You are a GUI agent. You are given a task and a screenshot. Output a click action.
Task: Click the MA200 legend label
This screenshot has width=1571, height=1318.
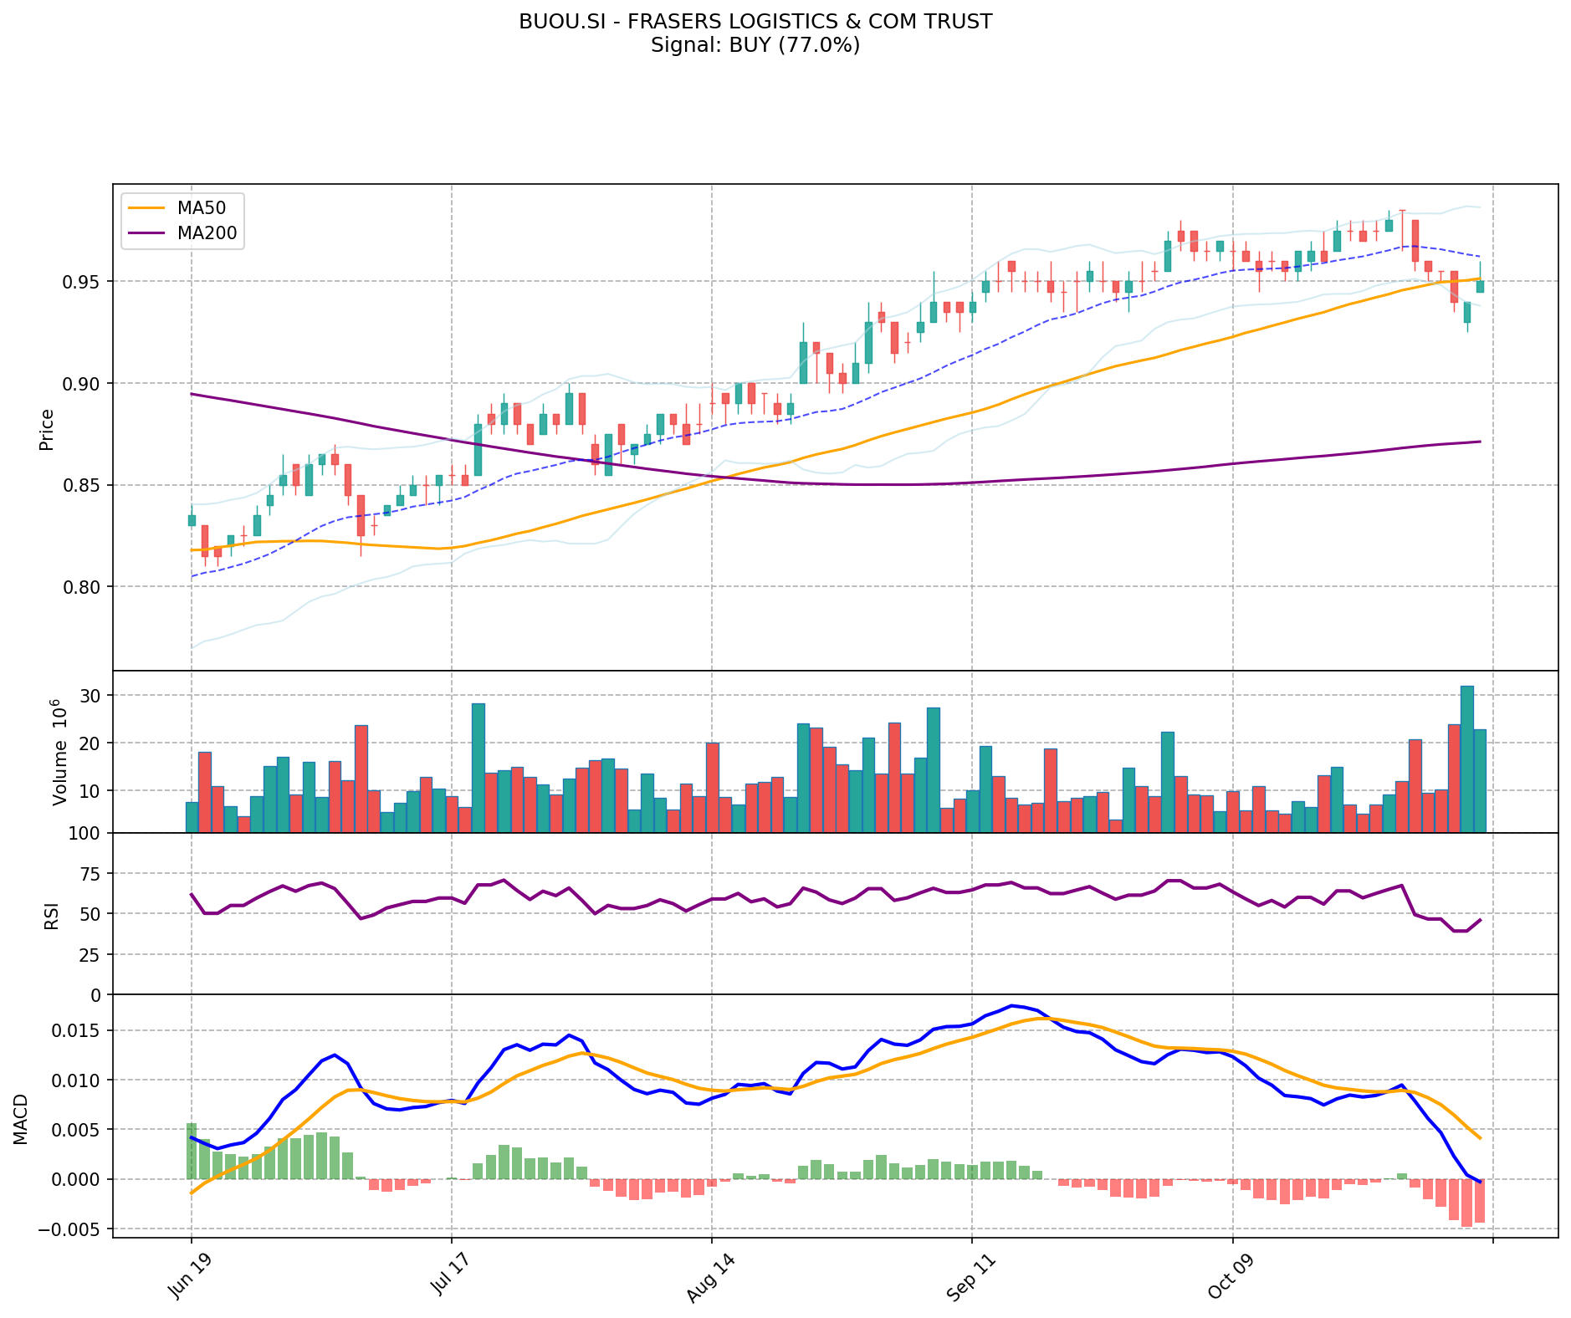coord(207,233)
